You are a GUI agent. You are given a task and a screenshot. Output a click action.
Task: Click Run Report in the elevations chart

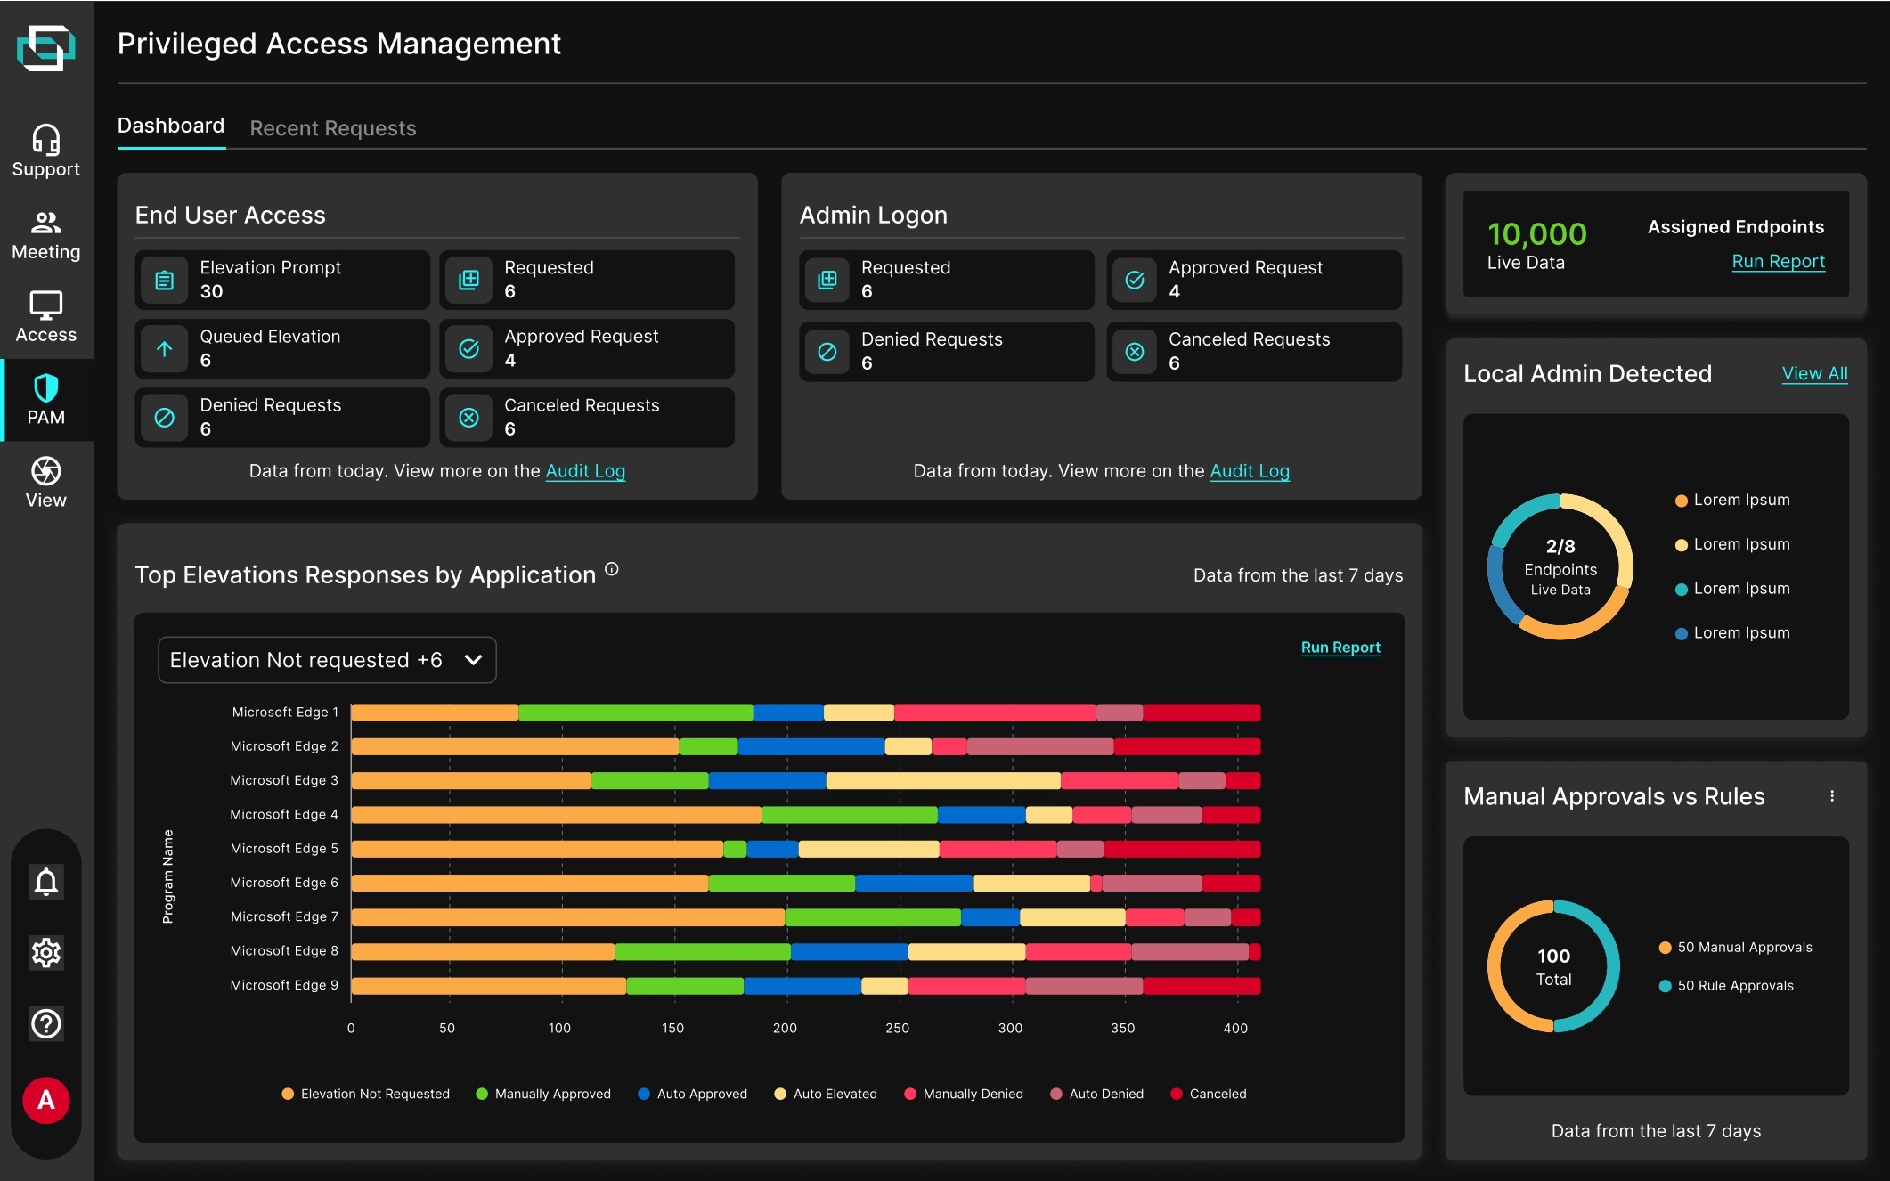pyautogui.click(x=1340, y=648)
